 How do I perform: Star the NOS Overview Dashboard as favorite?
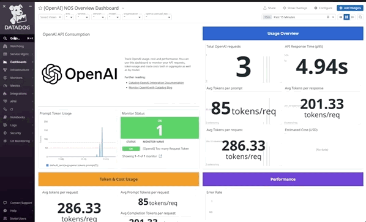point(40,8)
